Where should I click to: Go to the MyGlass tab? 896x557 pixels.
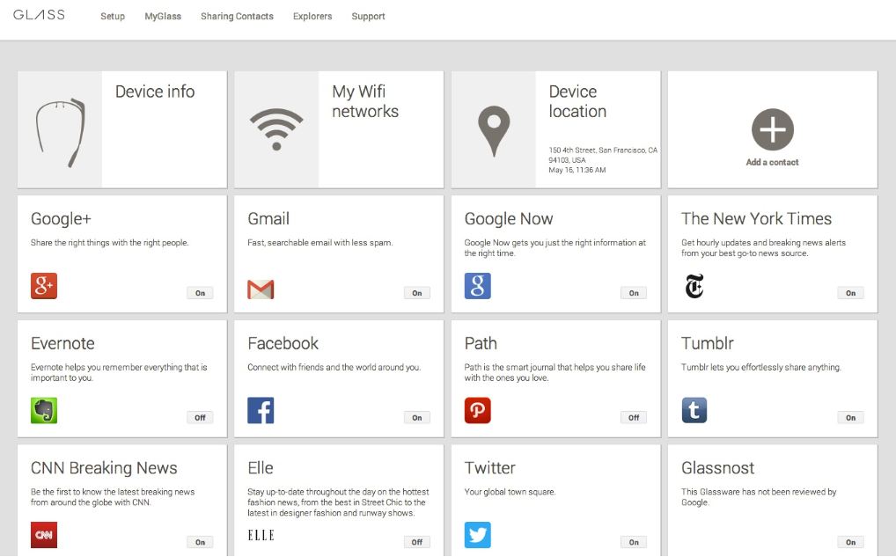[x=163, y=16]
